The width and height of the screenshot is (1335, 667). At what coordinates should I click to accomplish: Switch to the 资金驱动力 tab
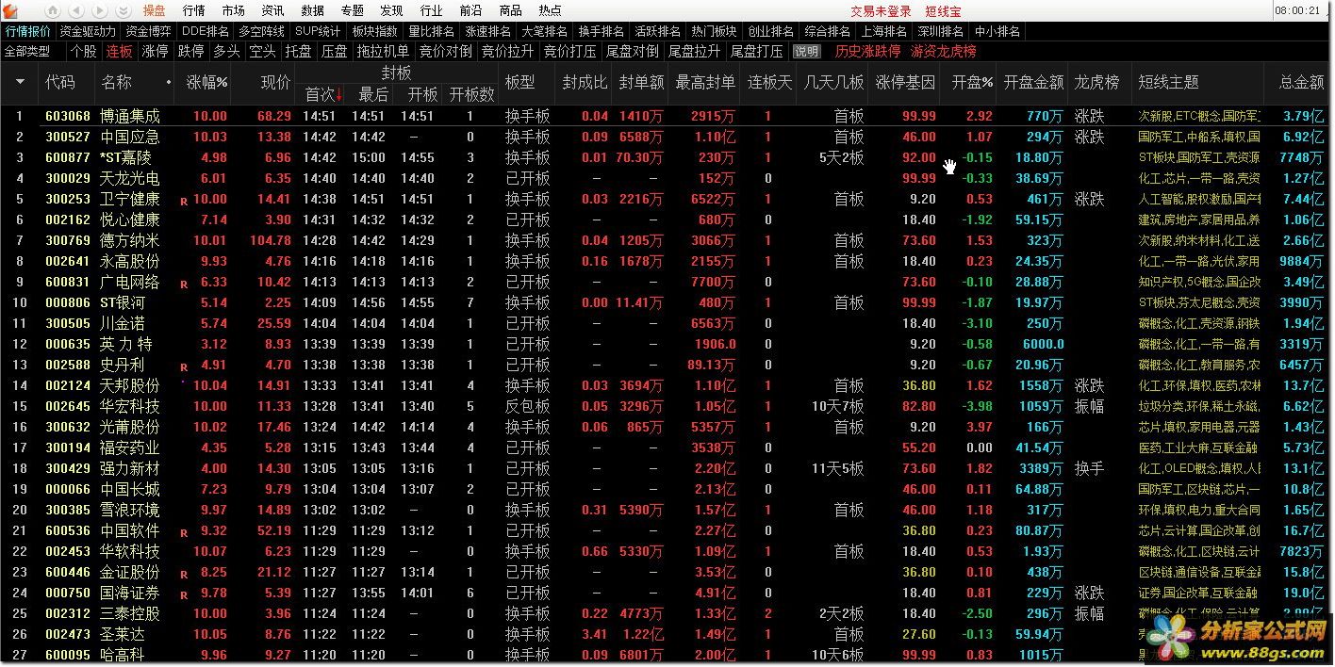click(x=88, y=31)
